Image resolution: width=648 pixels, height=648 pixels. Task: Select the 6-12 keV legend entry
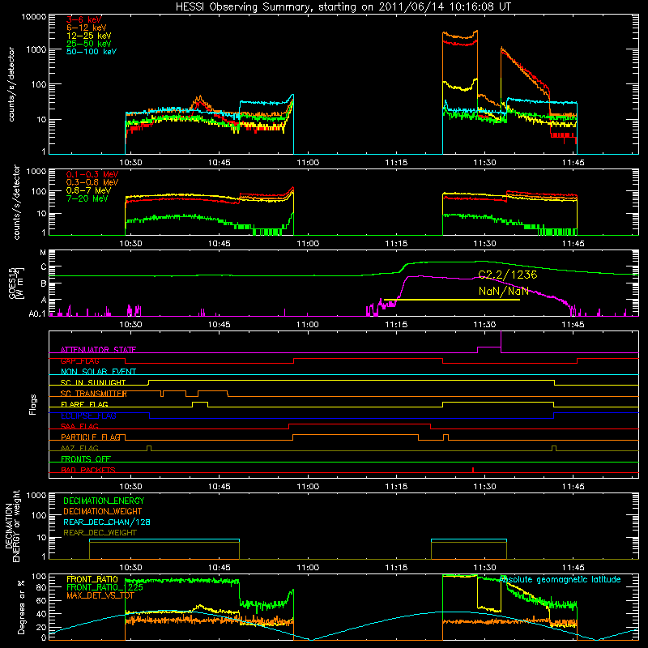pos(86,28)
